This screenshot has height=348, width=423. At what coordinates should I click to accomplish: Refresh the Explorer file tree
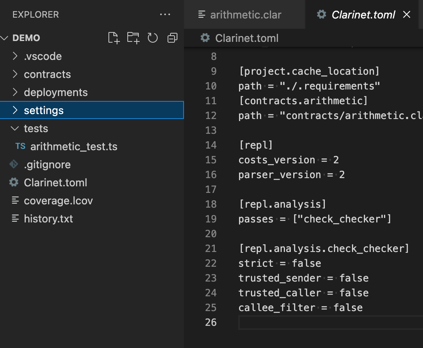click(x=153, y=38)
